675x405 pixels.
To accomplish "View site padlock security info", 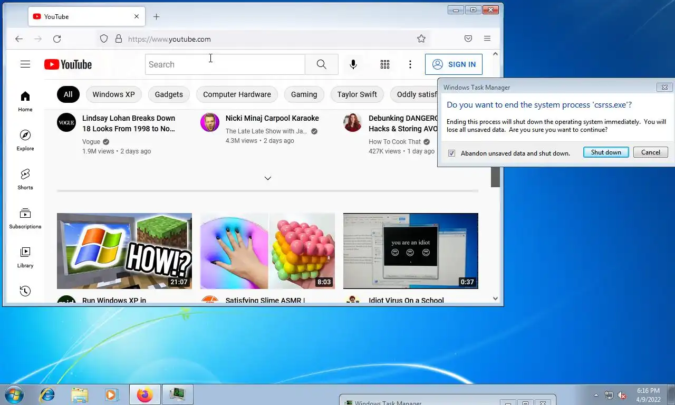I will [x=119, y=39].
